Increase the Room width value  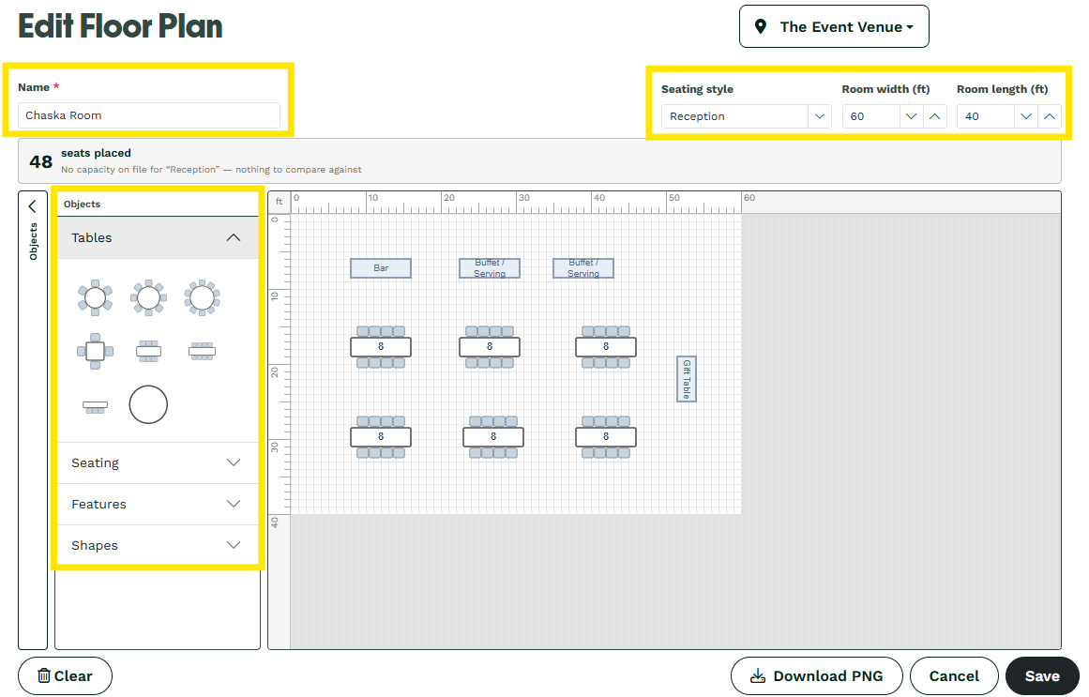pos(935,116)
